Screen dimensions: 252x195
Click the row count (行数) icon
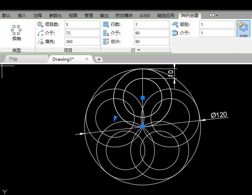[106, 25]
